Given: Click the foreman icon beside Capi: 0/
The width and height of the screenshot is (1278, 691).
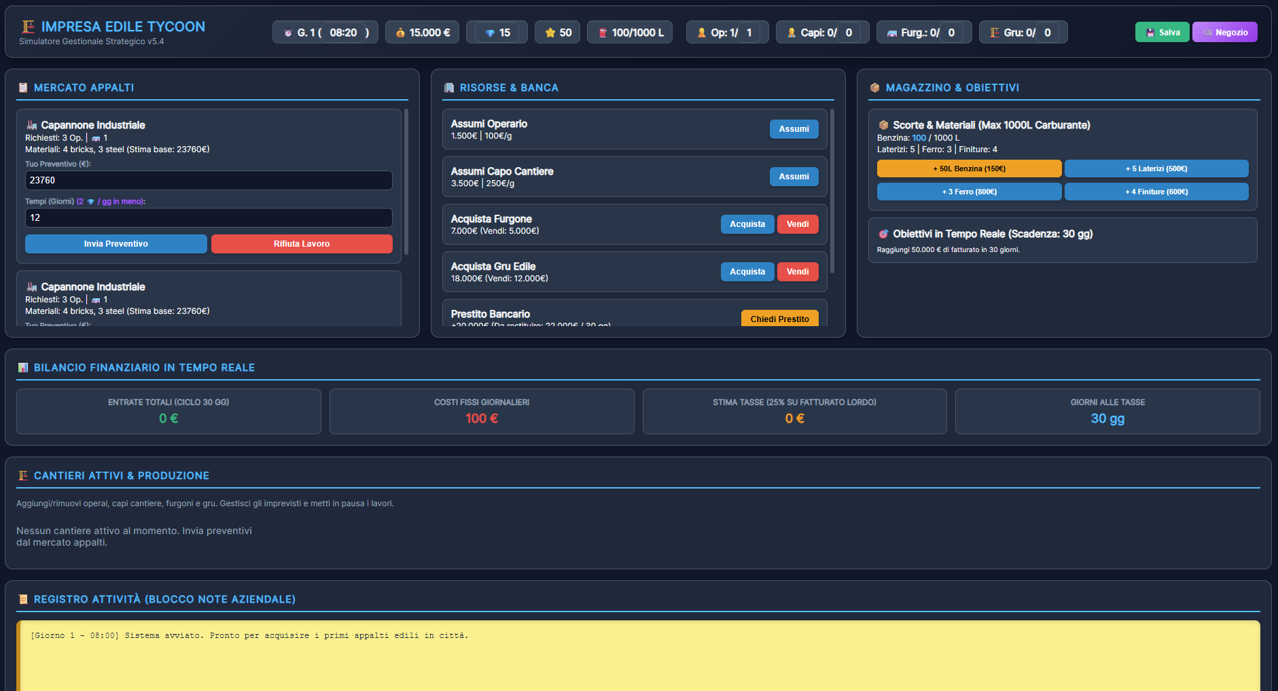Looking at the screenshot, I should [x=792, y=33].
